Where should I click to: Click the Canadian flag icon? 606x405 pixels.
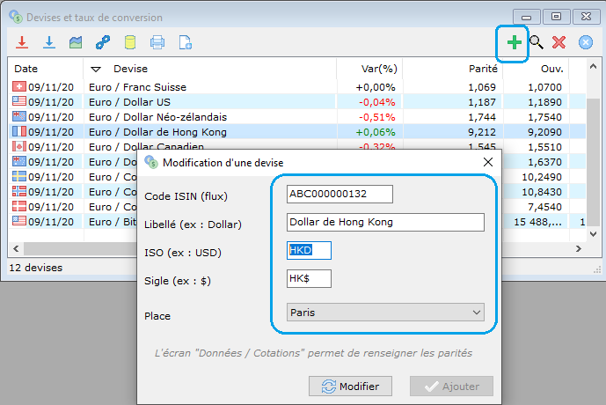[x=19, y=146]
